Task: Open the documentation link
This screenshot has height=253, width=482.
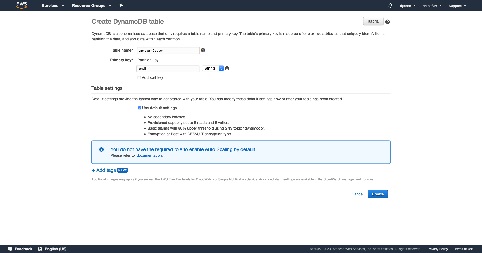Action: point(149,155)
